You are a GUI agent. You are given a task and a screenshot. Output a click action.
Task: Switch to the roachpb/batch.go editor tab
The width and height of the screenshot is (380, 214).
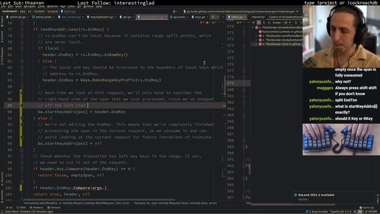point(102,17)
